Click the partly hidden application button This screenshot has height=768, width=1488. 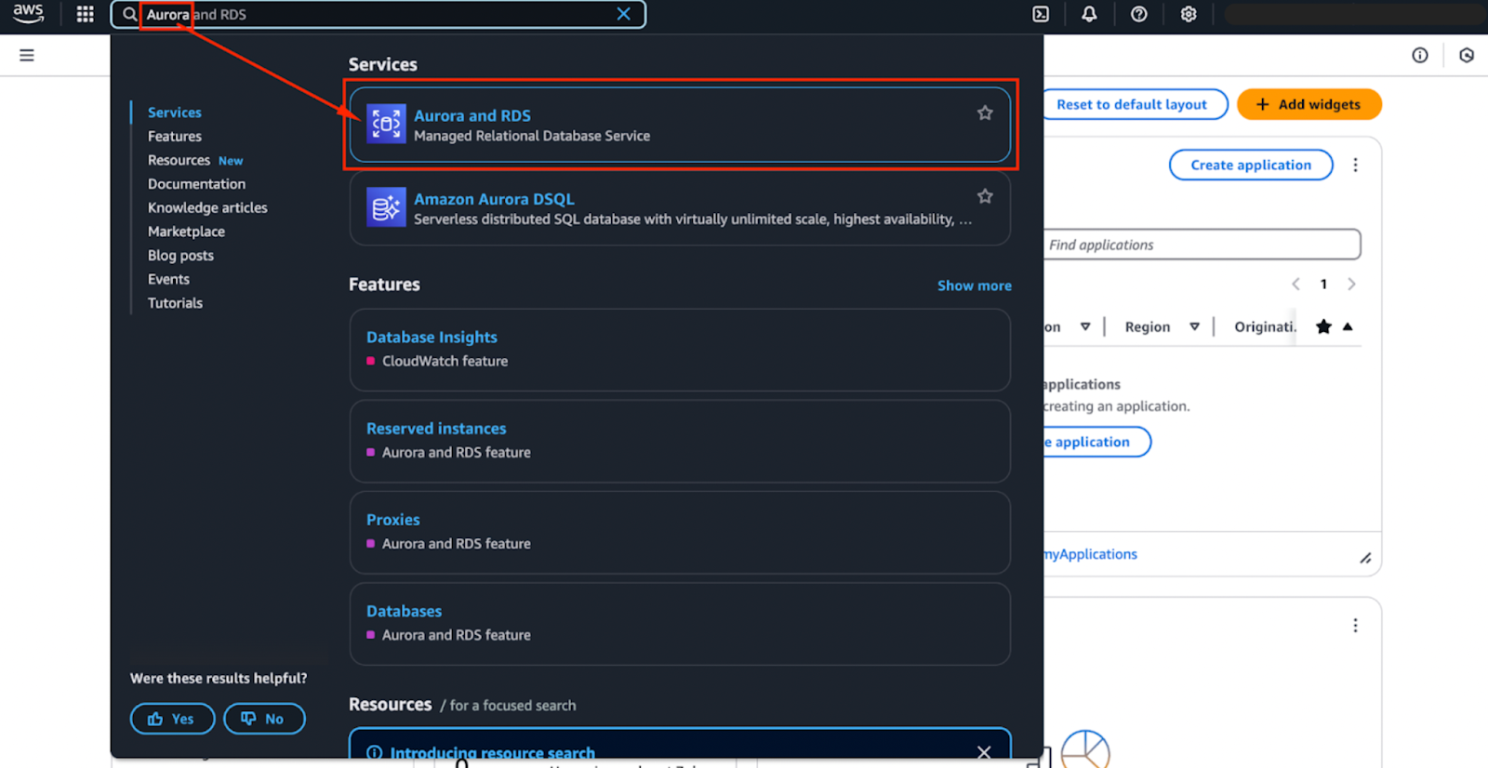pos(1096,442)
